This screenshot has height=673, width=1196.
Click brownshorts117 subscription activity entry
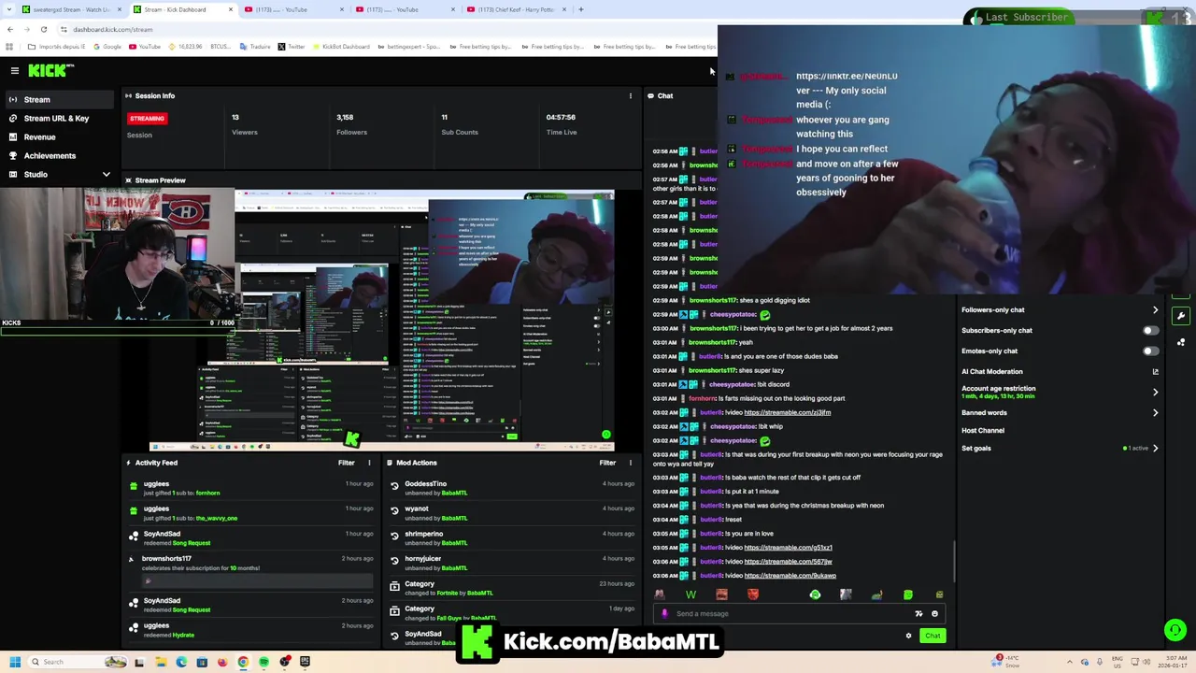point(252,568)
